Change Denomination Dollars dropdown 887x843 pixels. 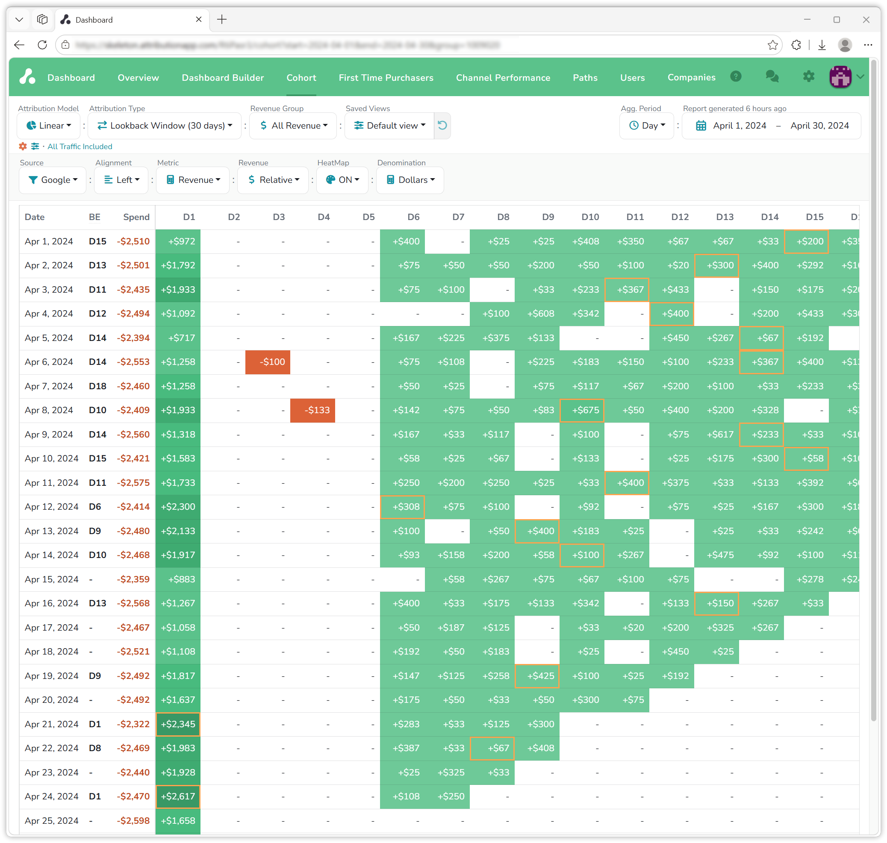click(x=410, y=180)
